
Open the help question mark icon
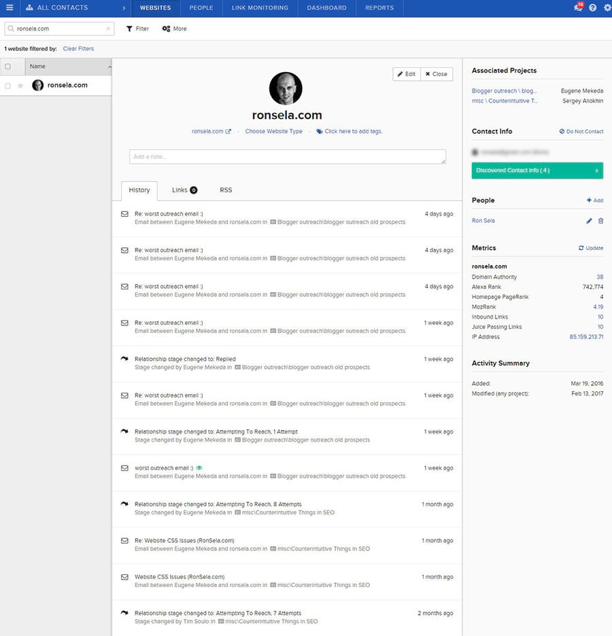tap(592, 7)
